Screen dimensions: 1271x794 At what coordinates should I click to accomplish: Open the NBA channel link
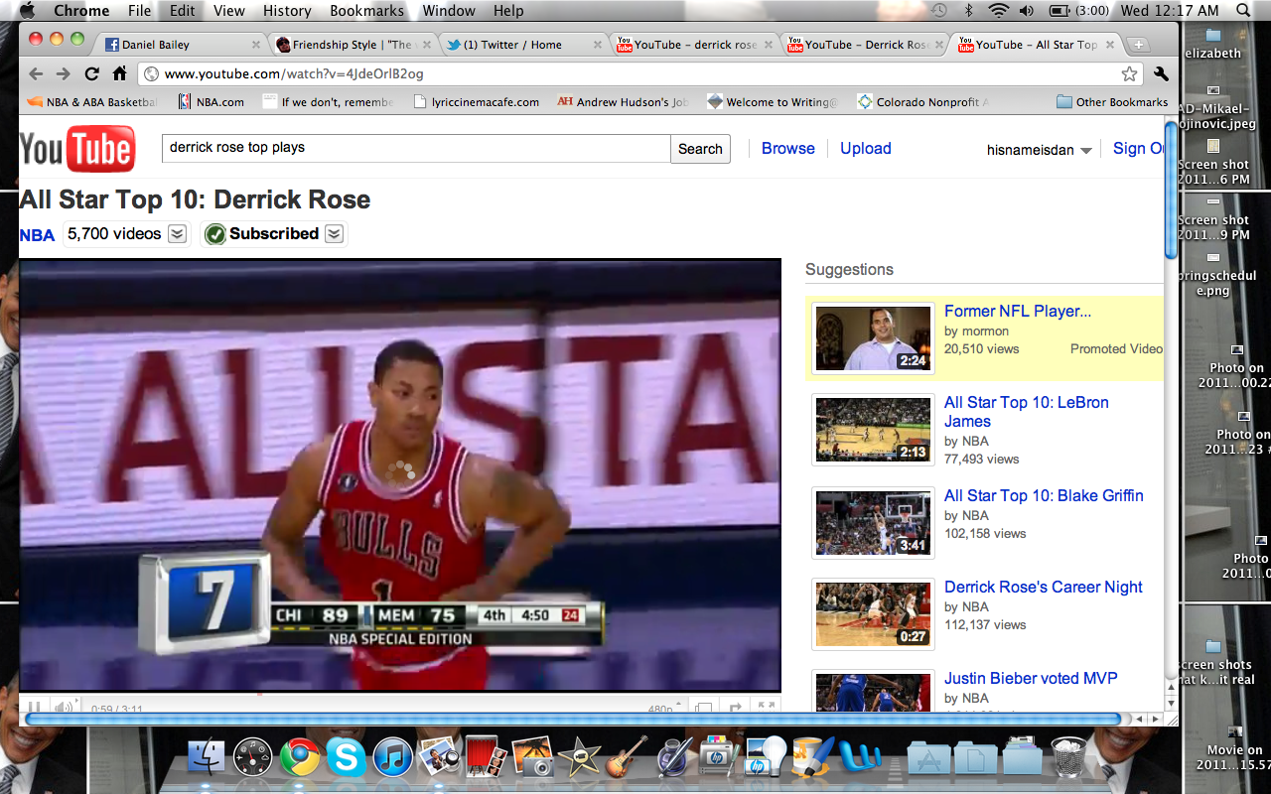tap(37, 235)
